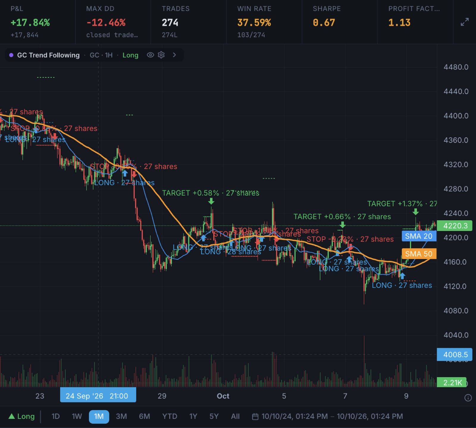The image size is (476, 428).
Task: Open GC Trend Following settings gear
Action: click(161, 55)
